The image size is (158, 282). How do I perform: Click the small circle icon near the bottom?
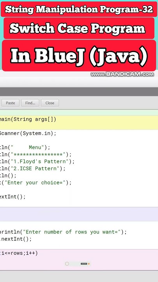(67, 264)
